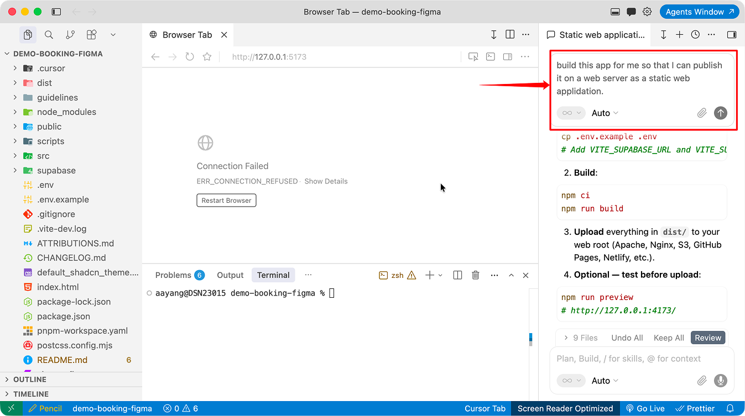Select the Terminal tab
This screenshot has height=416, width=745.
point(273,275)
